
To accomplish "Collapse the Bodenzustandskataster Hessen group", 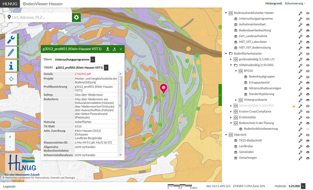I will click(x=226, y=13).
